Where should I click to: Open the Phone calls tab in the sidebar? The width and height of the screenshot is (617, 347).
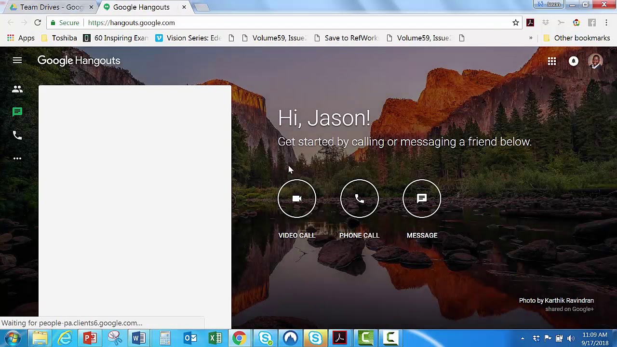[x=17, y=135]
